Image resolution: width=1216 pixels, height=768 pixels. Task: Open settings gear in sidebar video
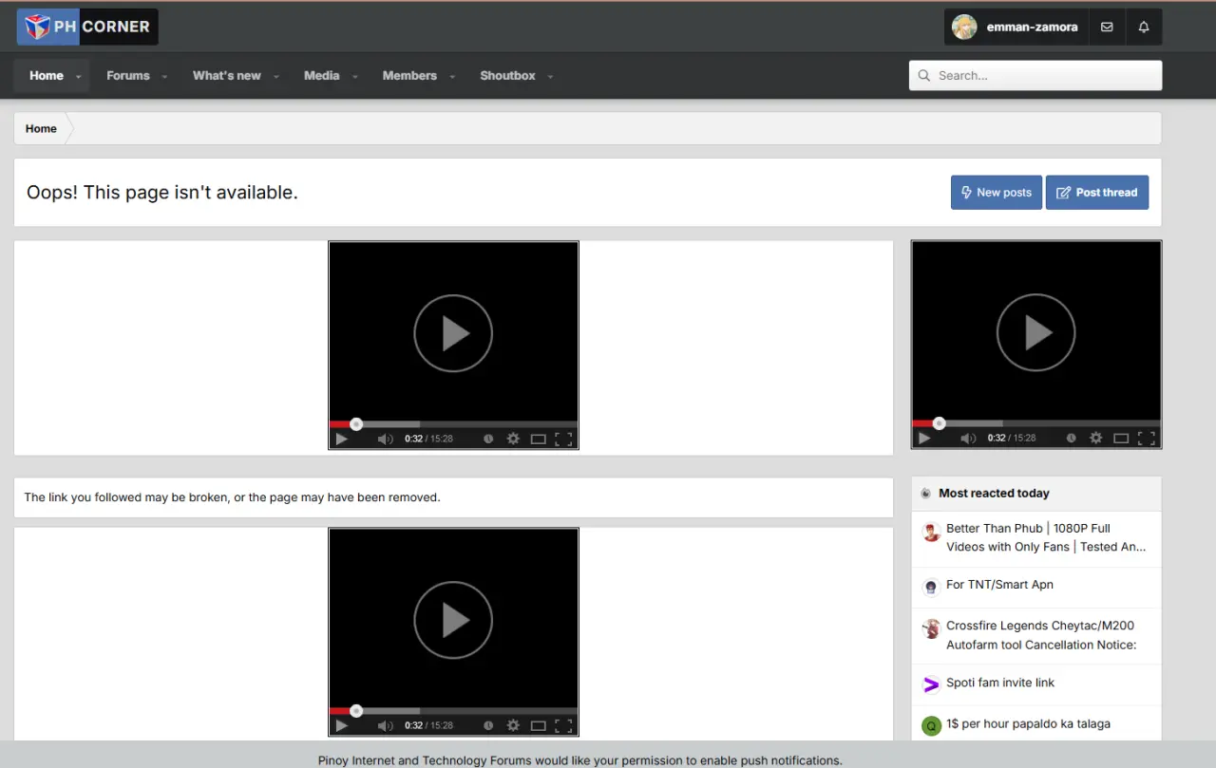(1096, 439)
